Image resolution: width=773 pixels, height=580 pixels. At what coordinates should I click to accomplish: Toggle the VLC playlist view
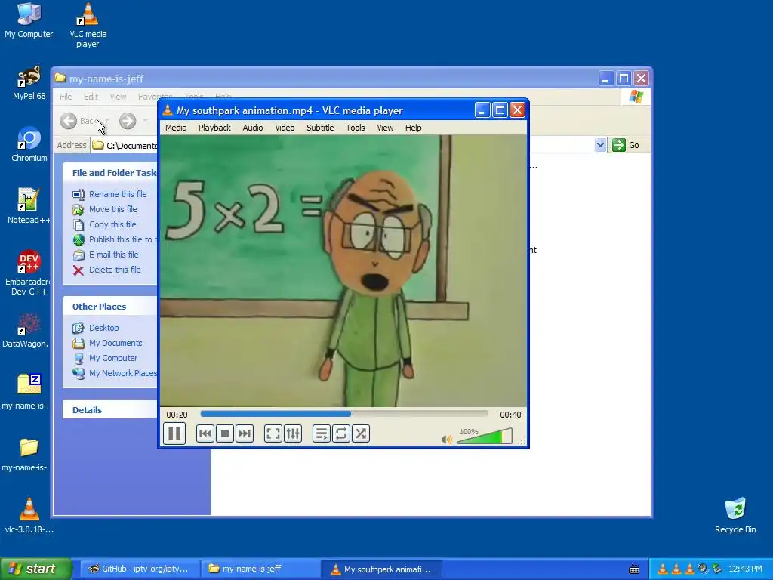point(322,433)
